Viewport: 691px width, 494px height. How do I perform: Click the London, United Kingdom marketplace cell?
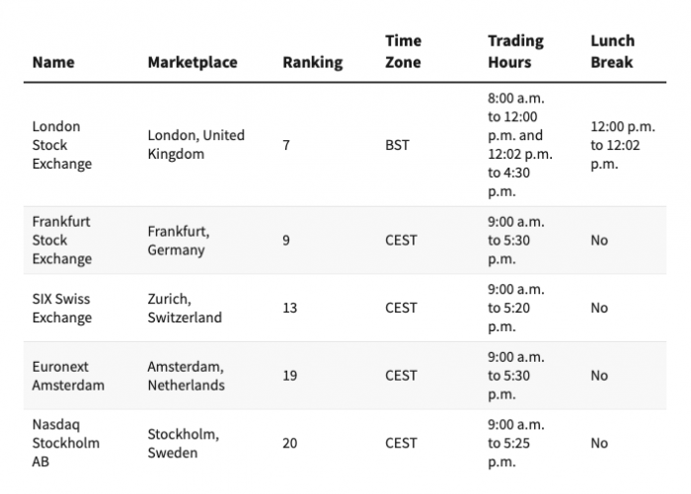pos(195,145)
